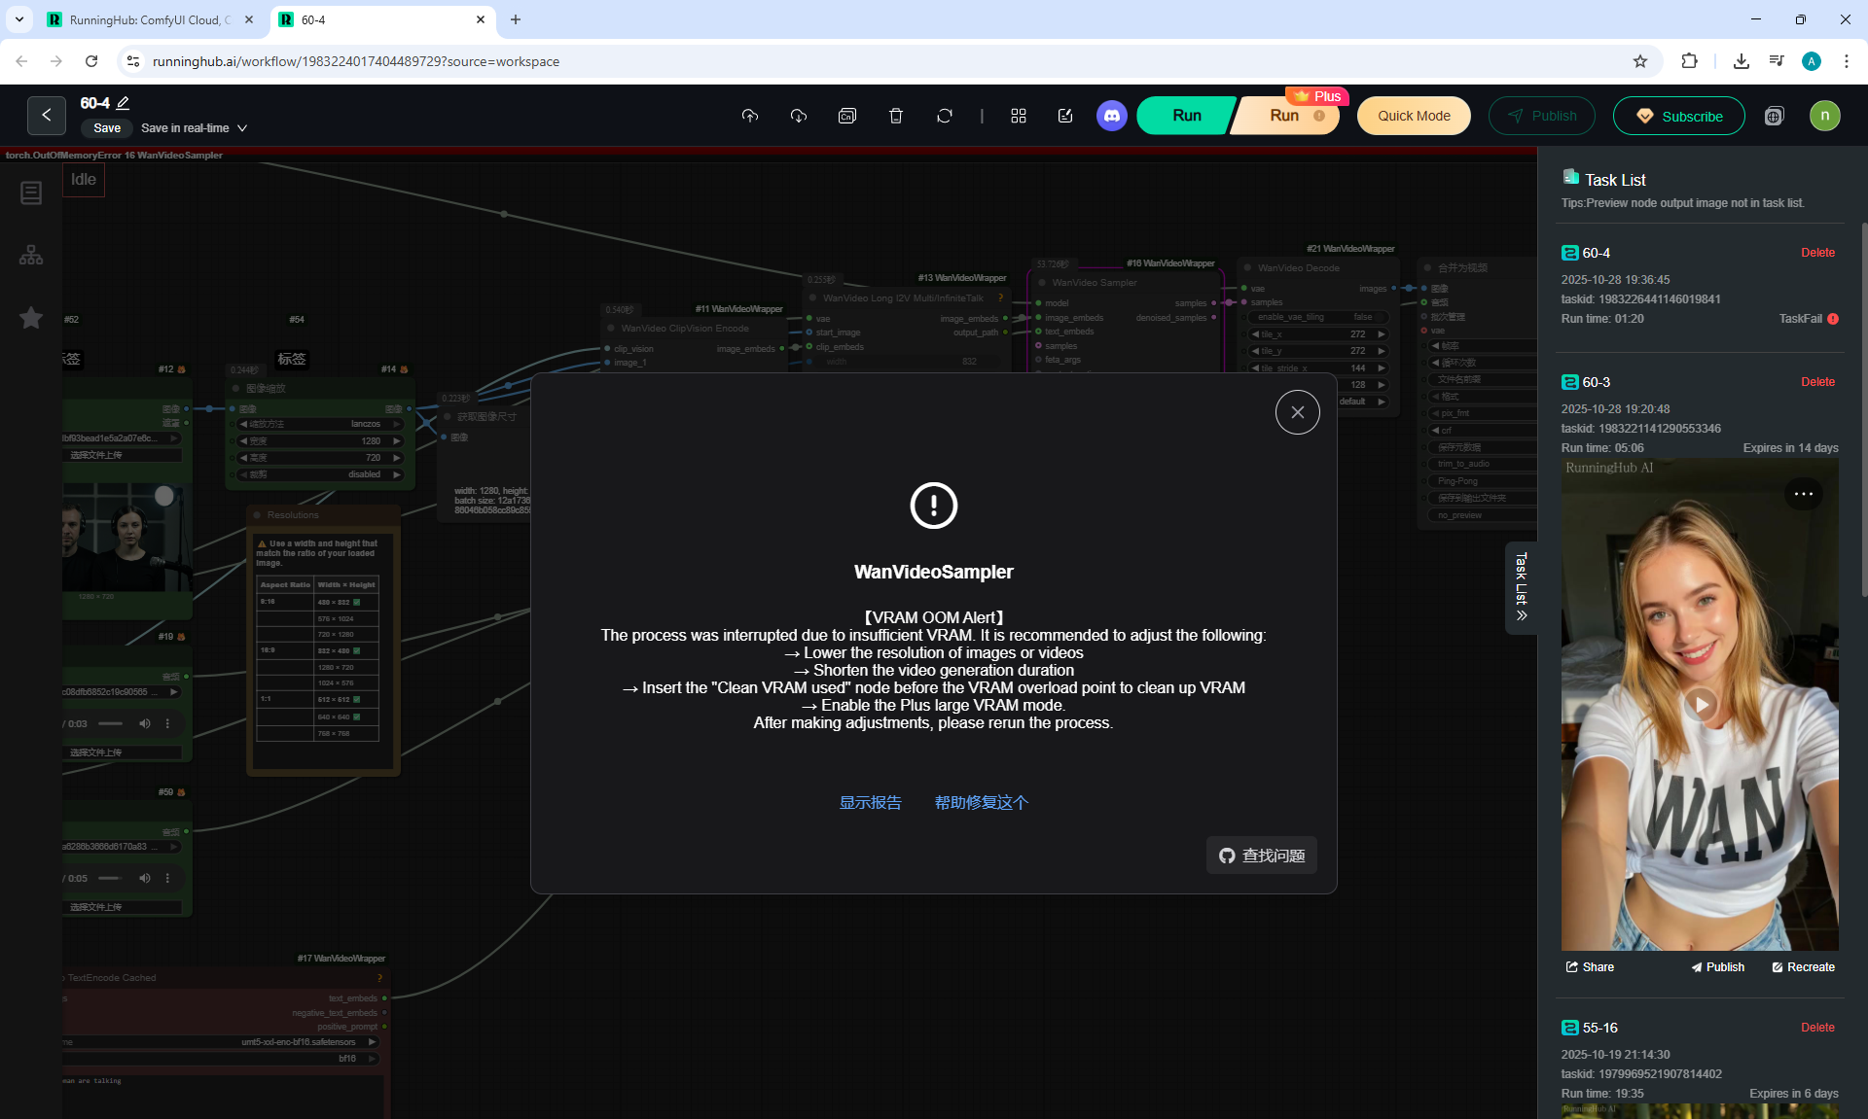Collapse the Task List side panel

pyautogui.click(x=1522, y=587)
